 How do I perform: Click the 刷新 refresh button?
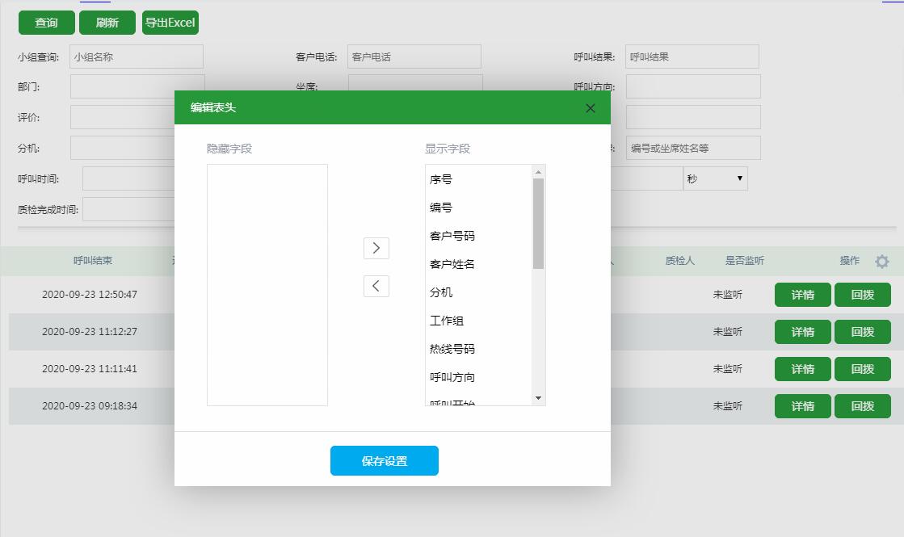pos(107,23)
